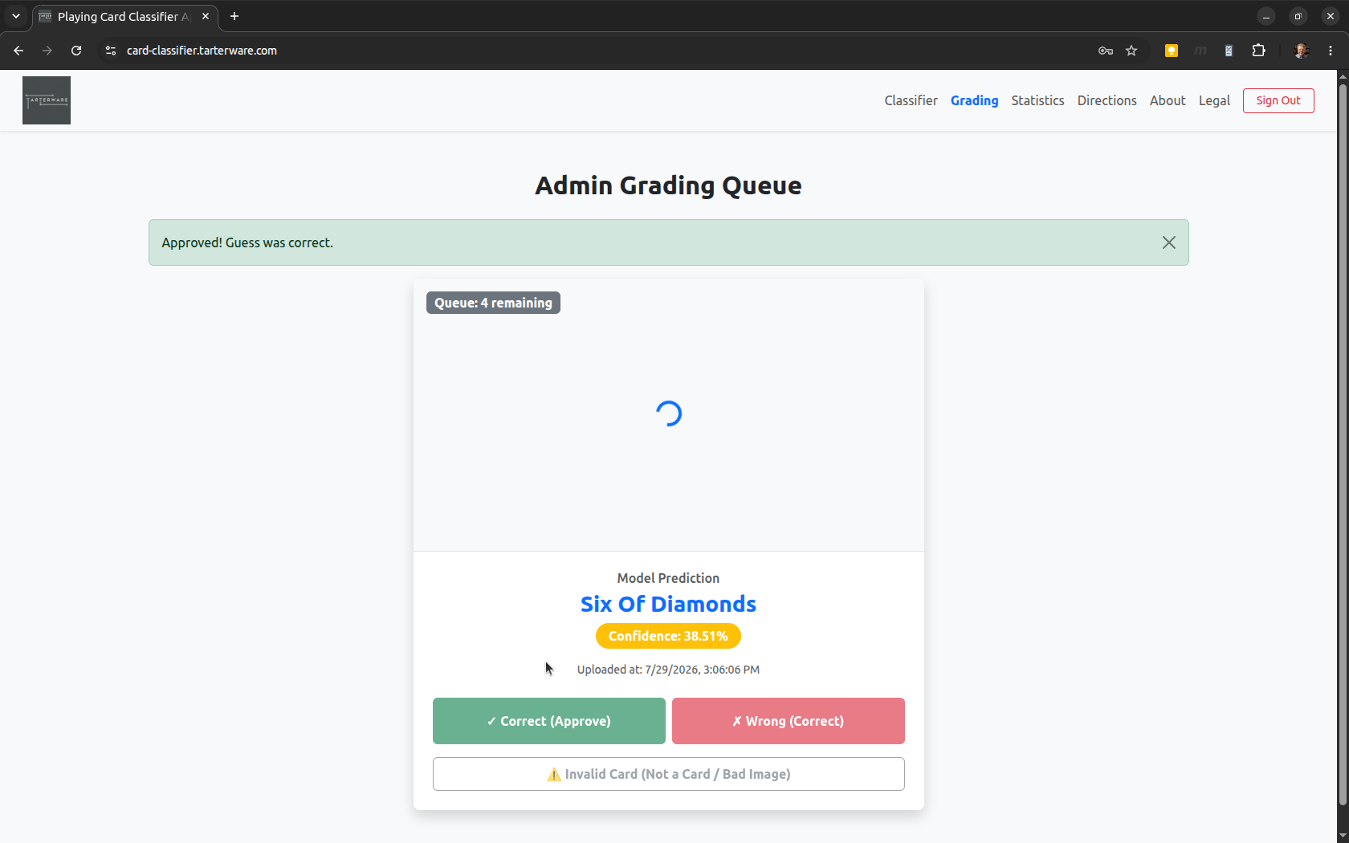Screen dimensions: 1349x843
Task: Open the Statistics nav item
Action: click(x=1037, y=100)
